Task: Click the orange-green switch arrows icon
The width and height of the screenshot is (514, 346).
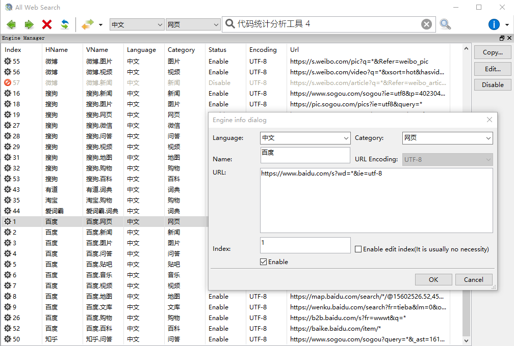Action: point(88,24)
